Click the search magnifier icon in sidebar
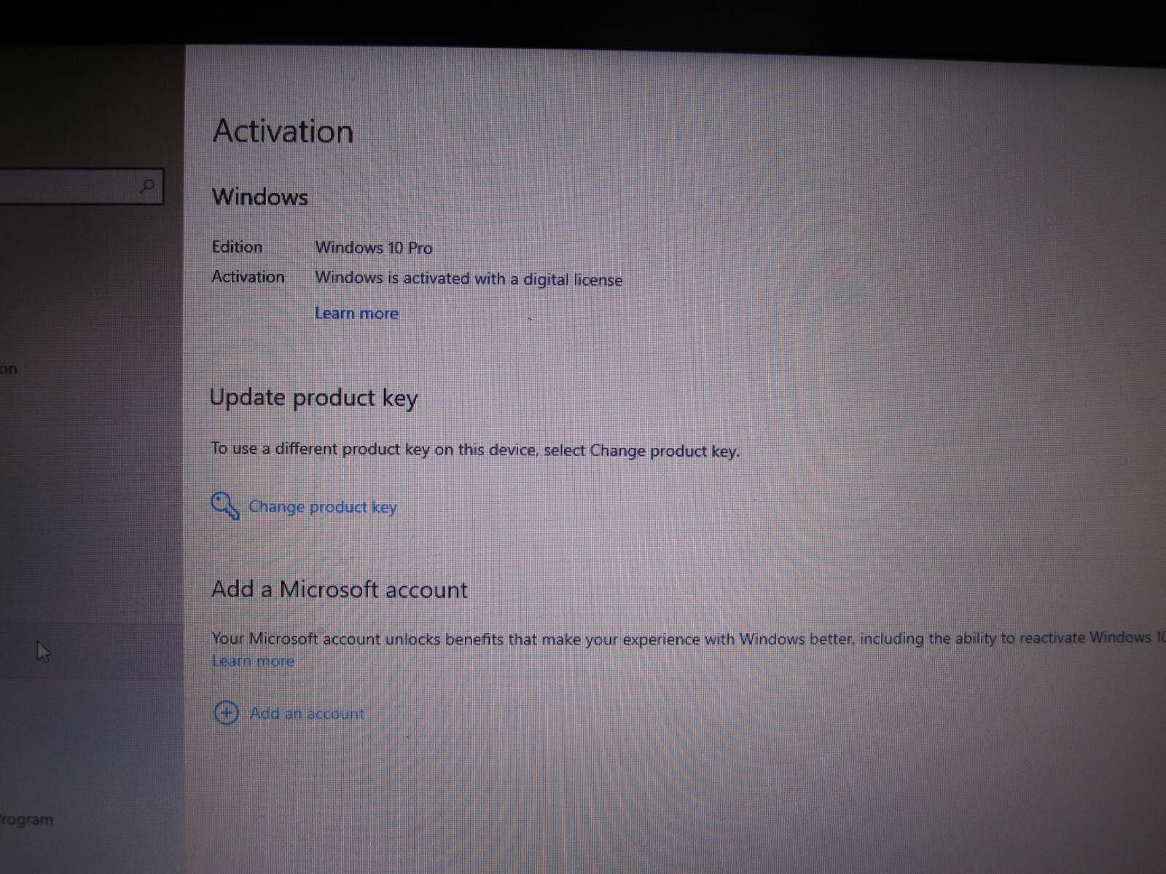 pos(146,186)
